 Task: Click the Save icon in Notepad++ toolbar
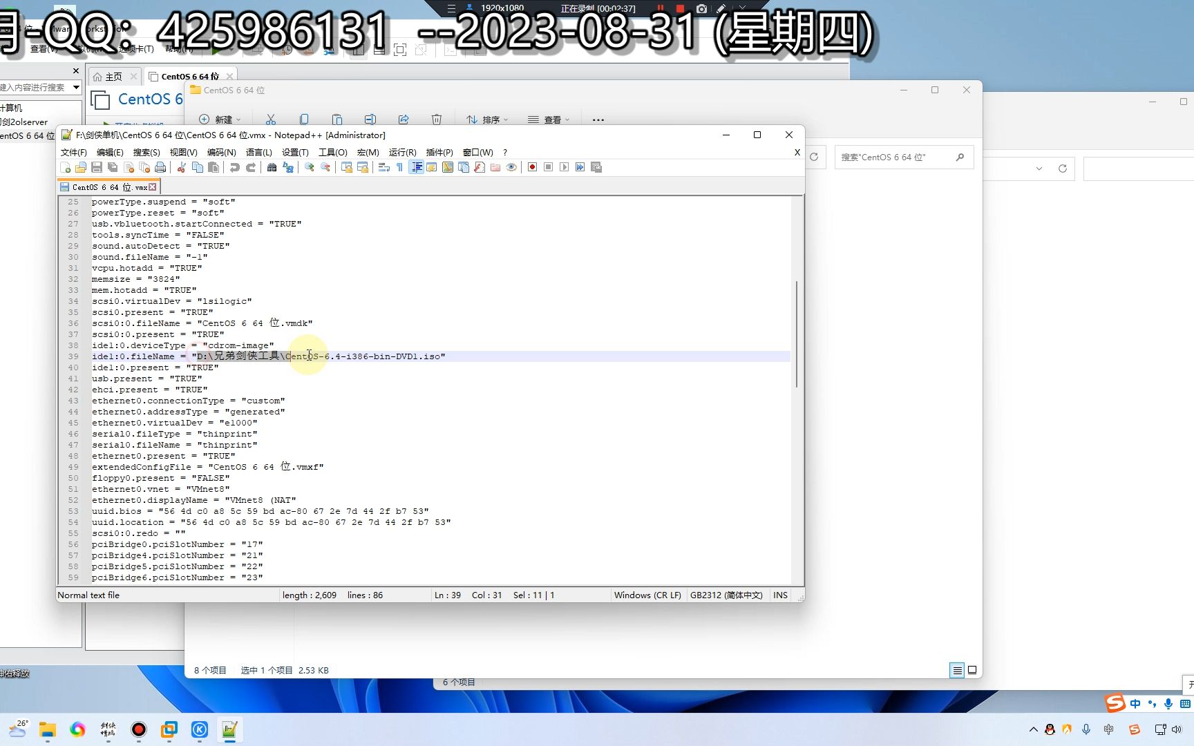click(x=97, y=167)
